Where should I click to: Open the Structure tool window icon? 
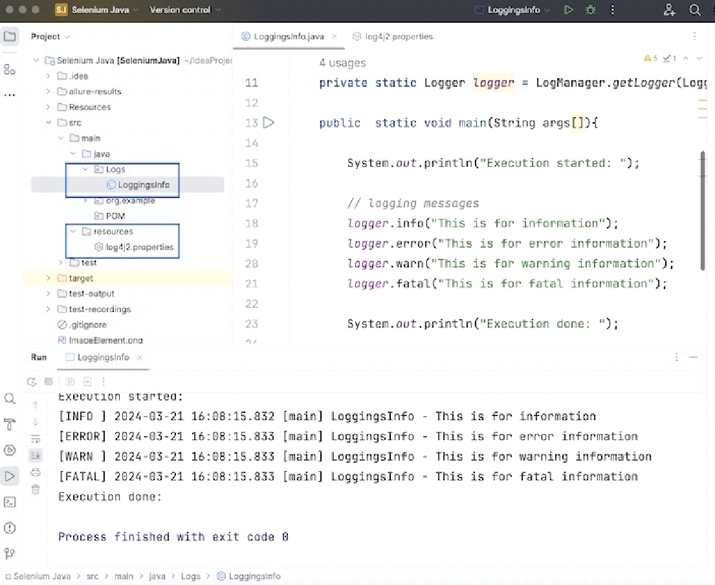pyautogui.click(x=10, y=69)
